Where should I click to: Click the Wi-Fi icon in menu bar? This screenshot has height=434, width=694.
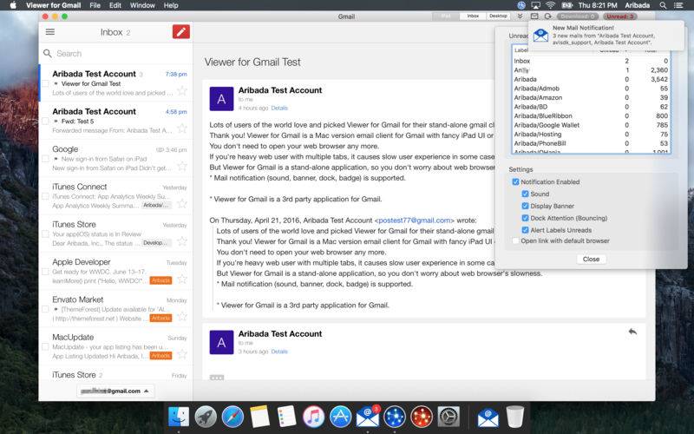[550, 5]
